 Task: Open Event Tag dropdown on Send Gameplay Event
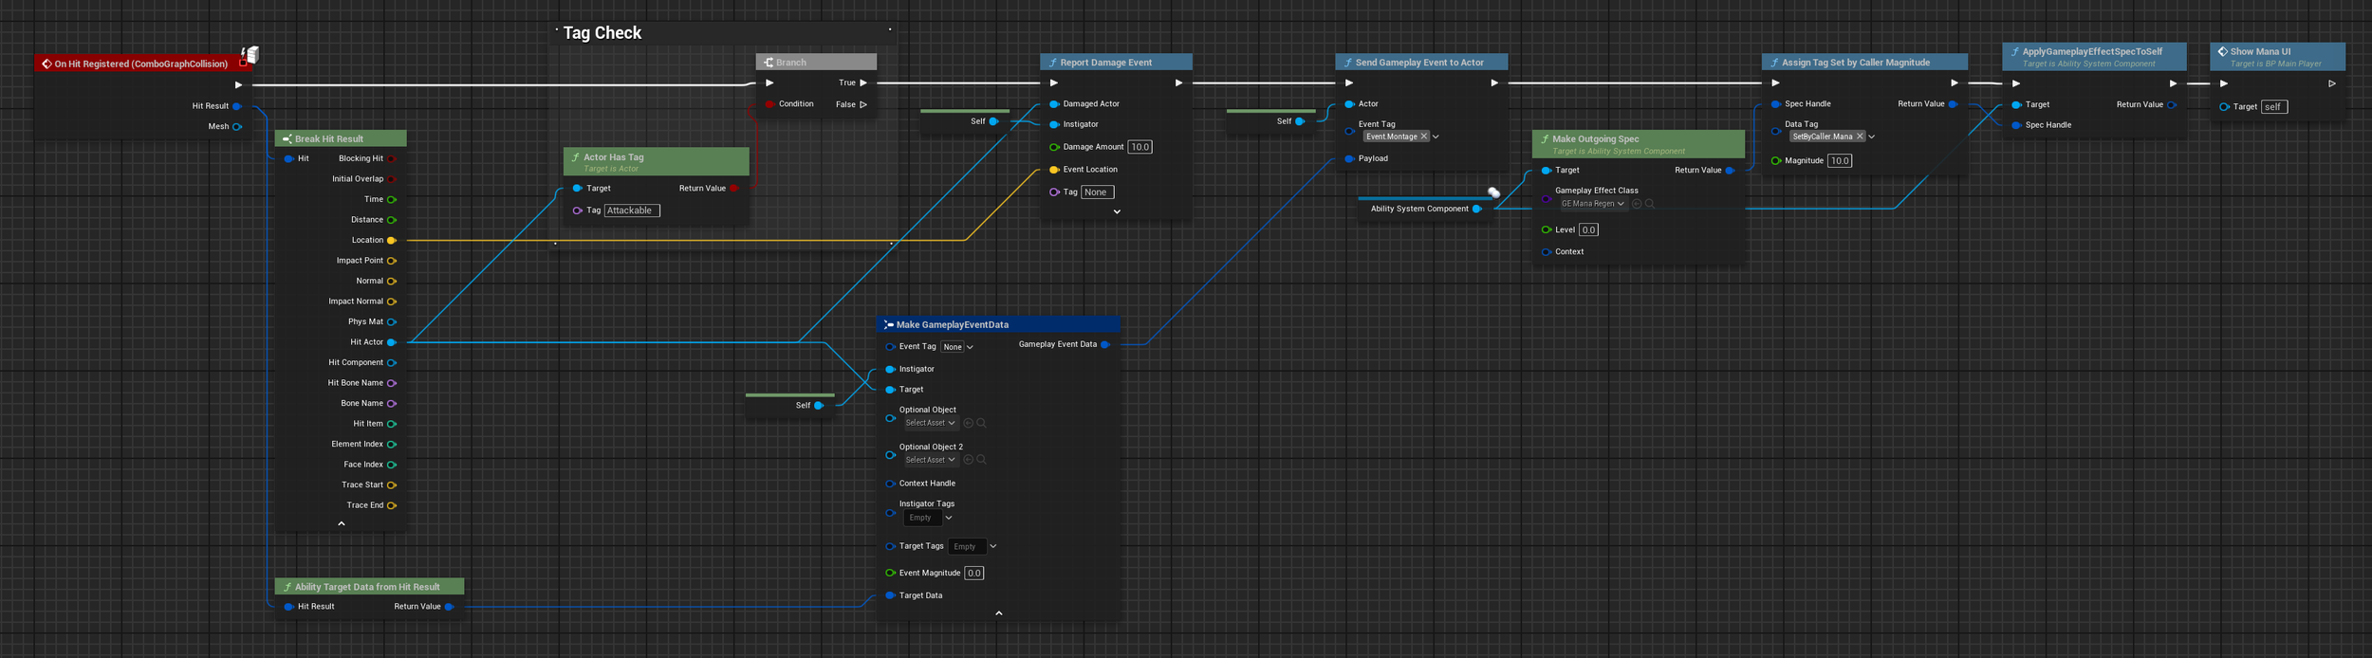[1436, 137]
